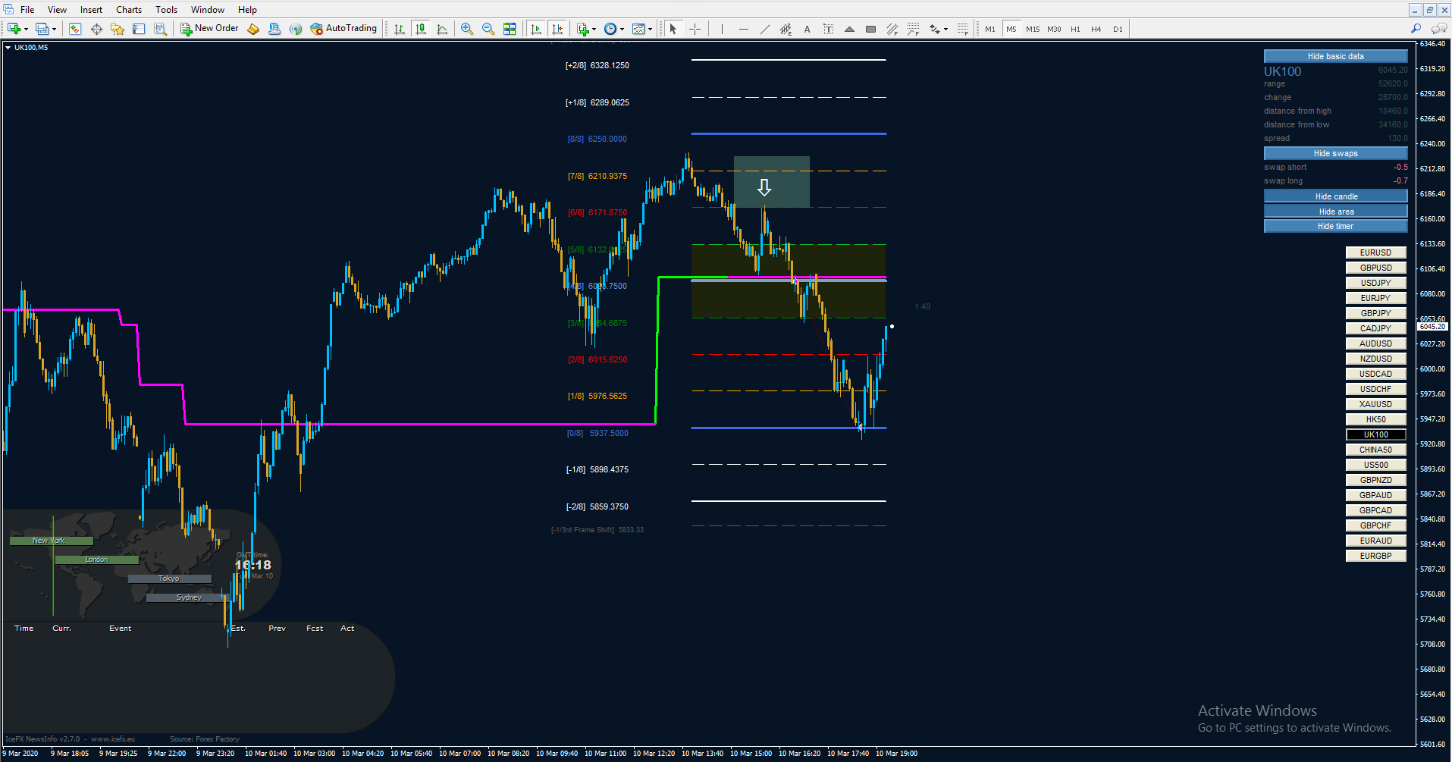This screenshot has height=762, width=1452.
Task: Select the Draw Trendline tool
Action: pos(764,29)
